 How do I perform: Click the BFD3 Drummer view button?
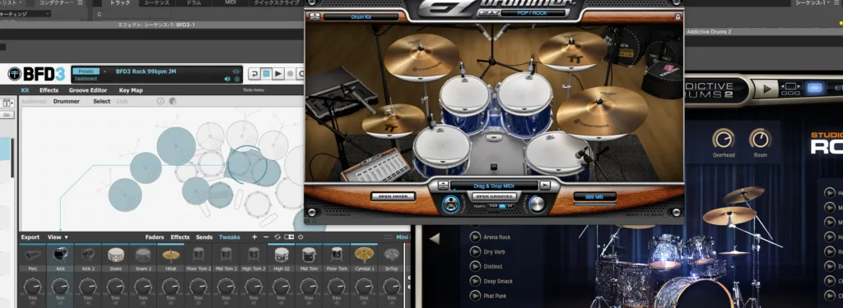pyautogui.click(x=66, y=101)
